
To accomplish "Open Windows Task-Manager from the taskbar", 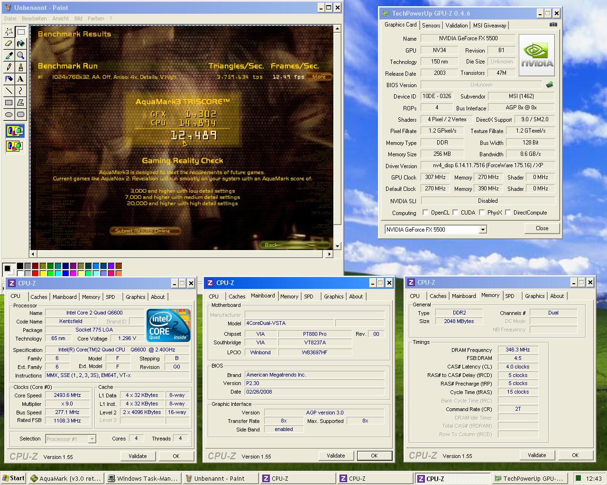I will coord(143,478).
